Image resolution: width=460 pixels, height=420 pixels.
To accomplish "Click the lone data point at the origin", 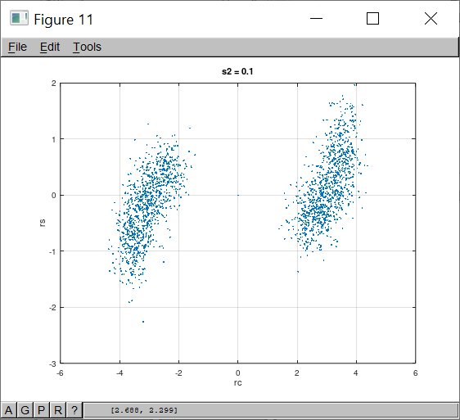I will click(x=238, y=195).
